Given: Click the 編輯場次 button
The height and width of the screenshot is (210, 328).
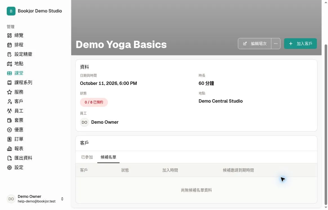Looking at the screenshot, I should click(x=255, y=44).
